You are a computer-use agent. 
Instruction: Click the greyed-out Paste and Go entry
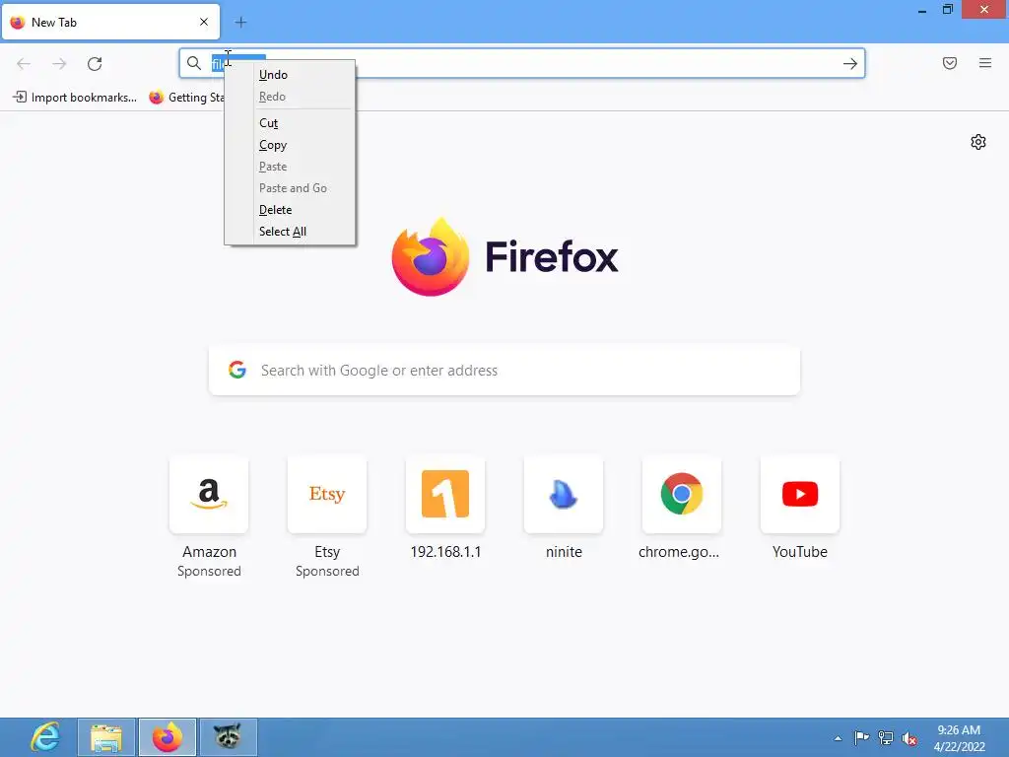coord(290,188)
